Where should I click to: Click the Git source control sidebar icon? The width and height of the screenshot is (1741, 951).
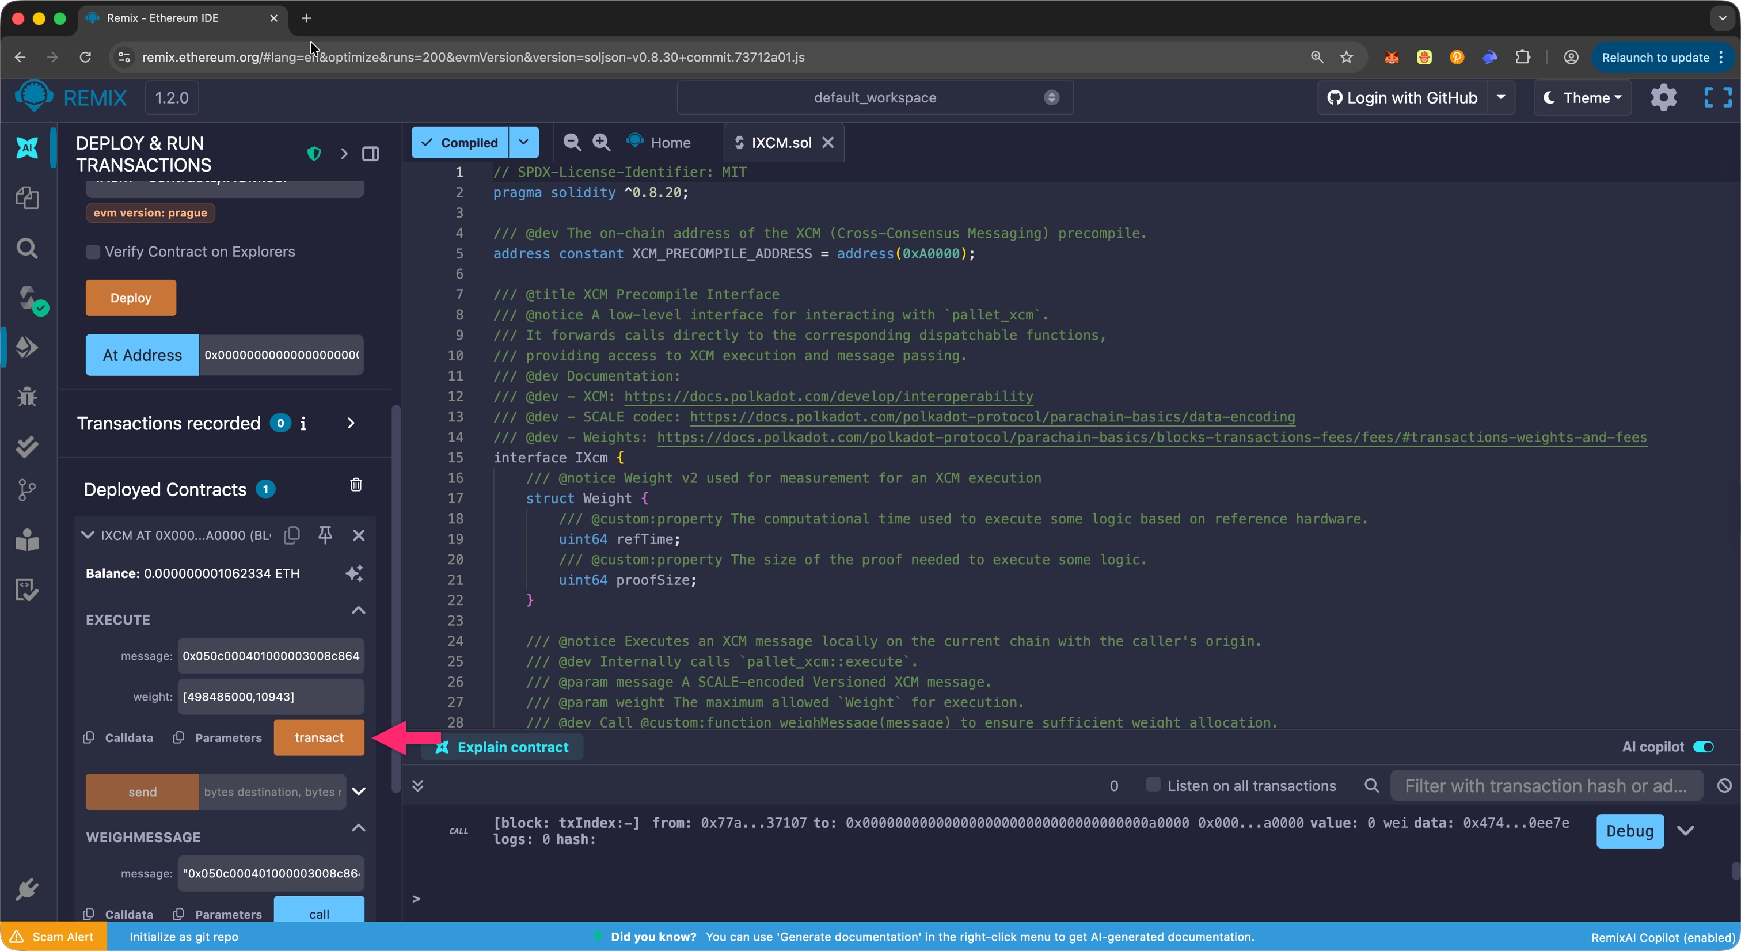(27, 489)
